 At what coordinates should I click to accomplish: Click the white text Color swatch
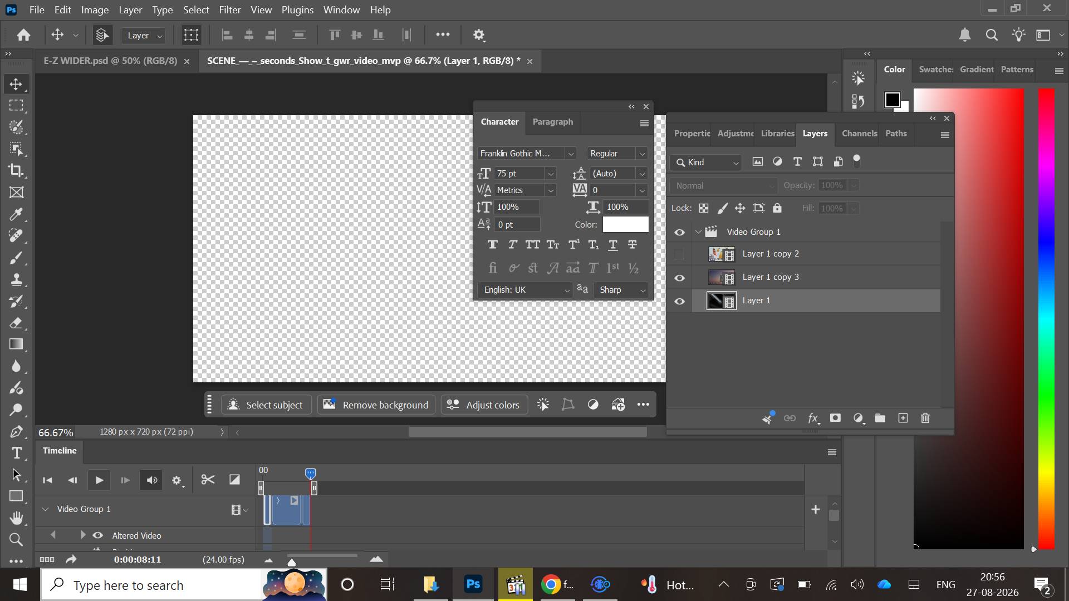(625, 224)
